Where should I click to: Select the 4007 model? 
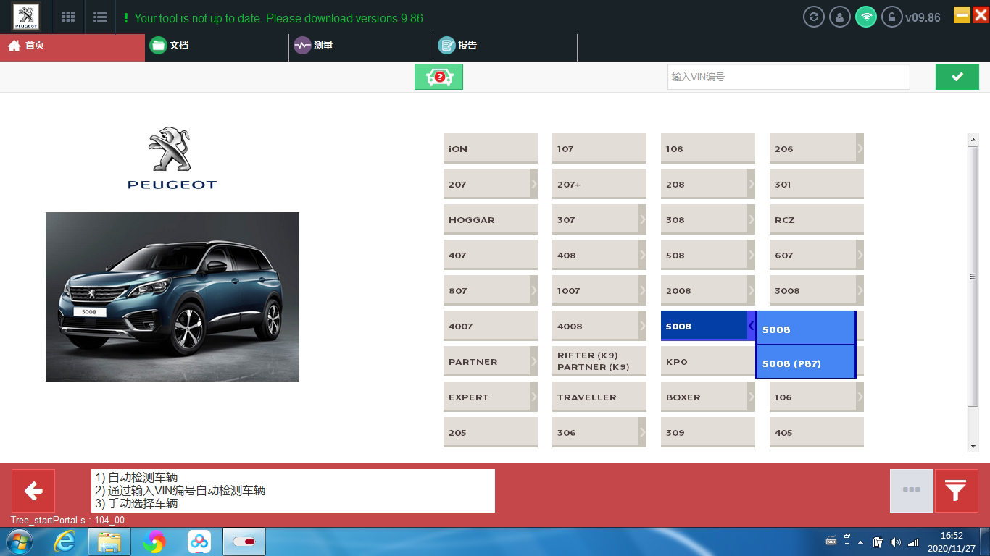[491, 326]
